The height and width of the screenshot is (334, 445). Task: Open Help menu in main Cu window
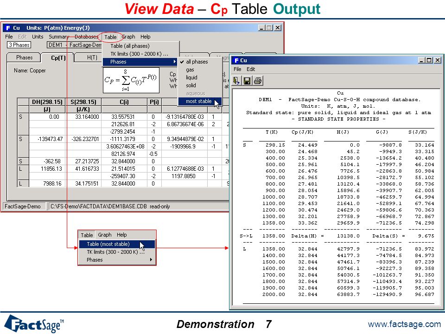(145, 37)
